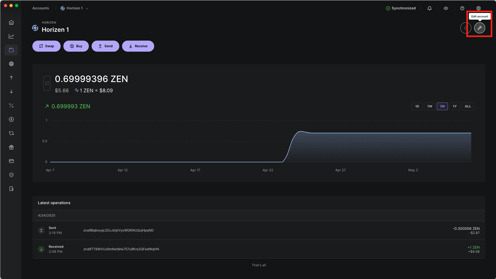This screenshot has height=279, width=496.
Task: Star the Horizen 1 account
Action: pos(466,28)
